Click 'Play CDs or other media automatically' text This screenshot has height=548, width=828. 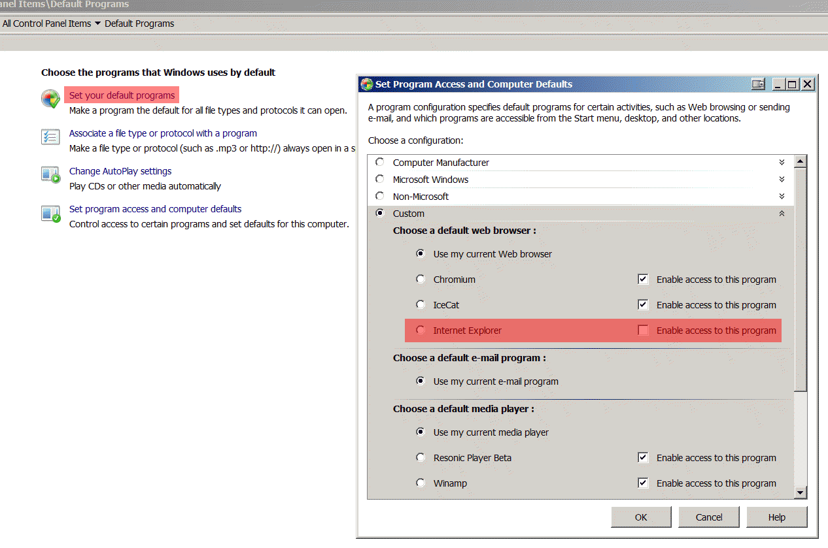coord(145,186)
